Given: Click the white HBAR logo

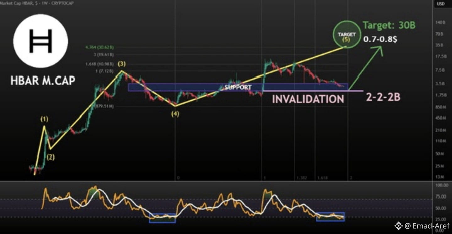Looking at the screenshot, I should pos(40,41).
